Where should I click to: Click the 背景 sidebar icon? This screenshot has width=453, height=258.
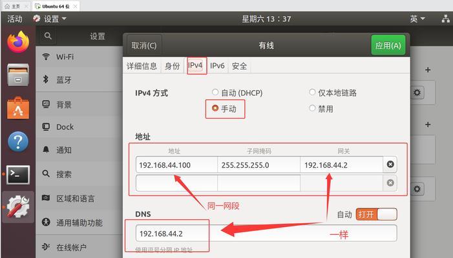[46, 104]
